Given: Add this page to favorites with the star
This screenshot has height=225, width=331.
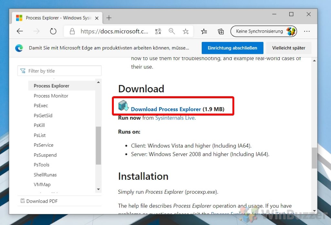Looking at the screenshot, I should point(186,31).
